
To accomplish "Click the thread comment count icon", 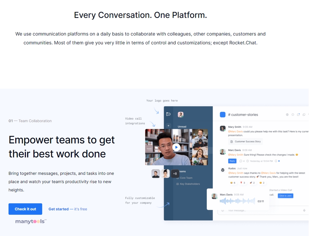I will (x=241, y=161).
